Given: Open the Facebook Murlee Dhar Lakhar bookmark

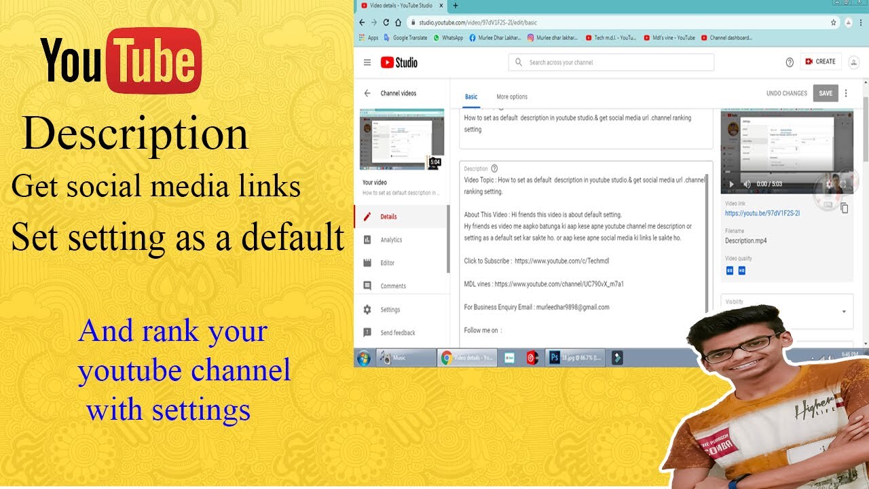Looking at the screenshot, I should (x=495, y=38).
